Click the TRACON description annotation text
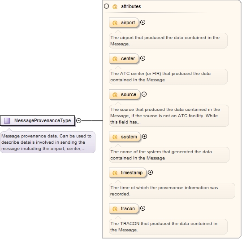 (x=164, y=226)
